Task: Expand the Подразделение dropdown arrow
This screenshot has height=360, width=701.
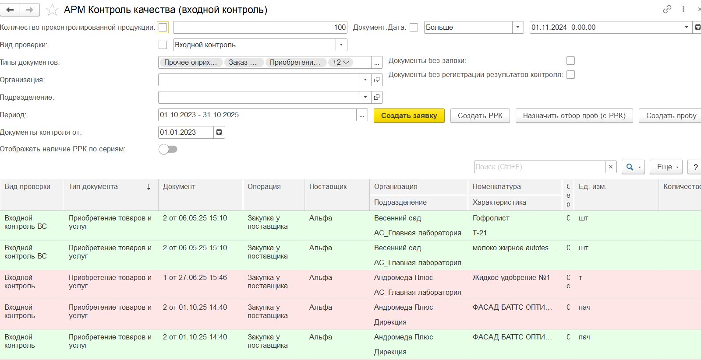Action: (x=365, y=98)
